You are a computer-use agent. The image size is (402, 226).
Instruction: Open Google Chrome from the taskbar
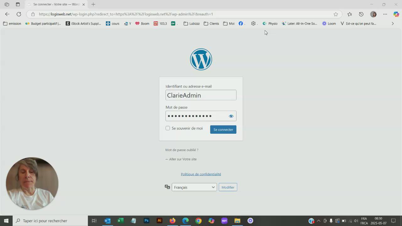coord(198,221)
